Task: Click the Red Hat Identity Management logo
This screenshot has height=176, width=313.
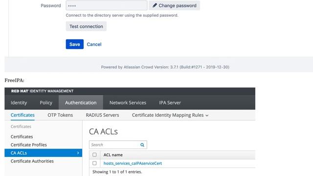Action: pos(43,91)
